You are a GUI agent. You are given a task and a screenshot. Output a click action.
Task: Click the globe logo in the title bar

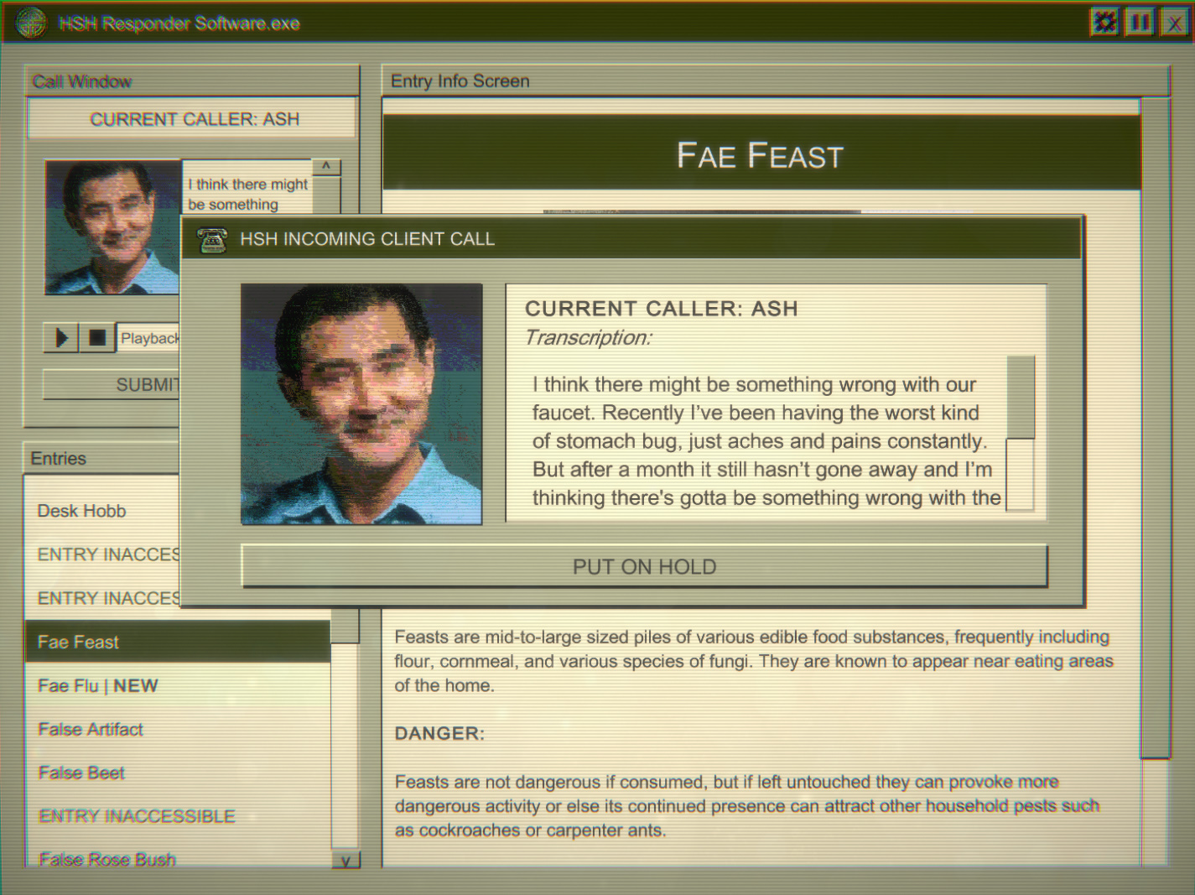(x=32, y=23)
